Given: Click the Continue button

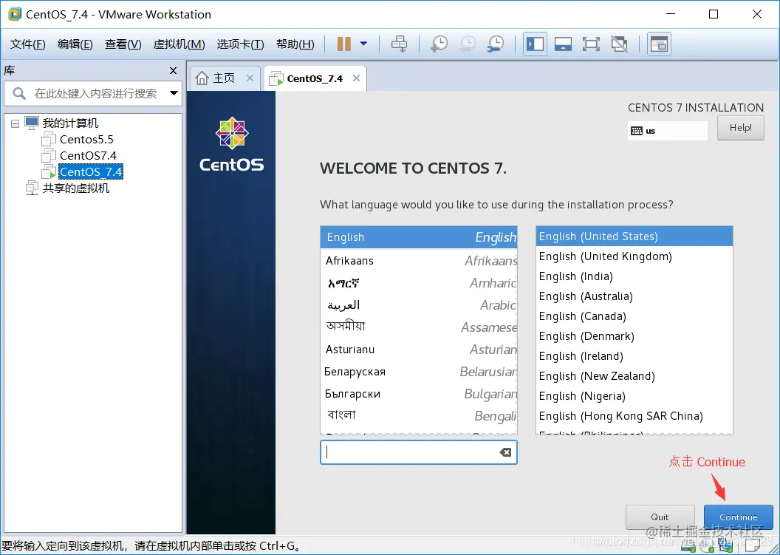Looking at the screenshot, I should tap(738, 517).
